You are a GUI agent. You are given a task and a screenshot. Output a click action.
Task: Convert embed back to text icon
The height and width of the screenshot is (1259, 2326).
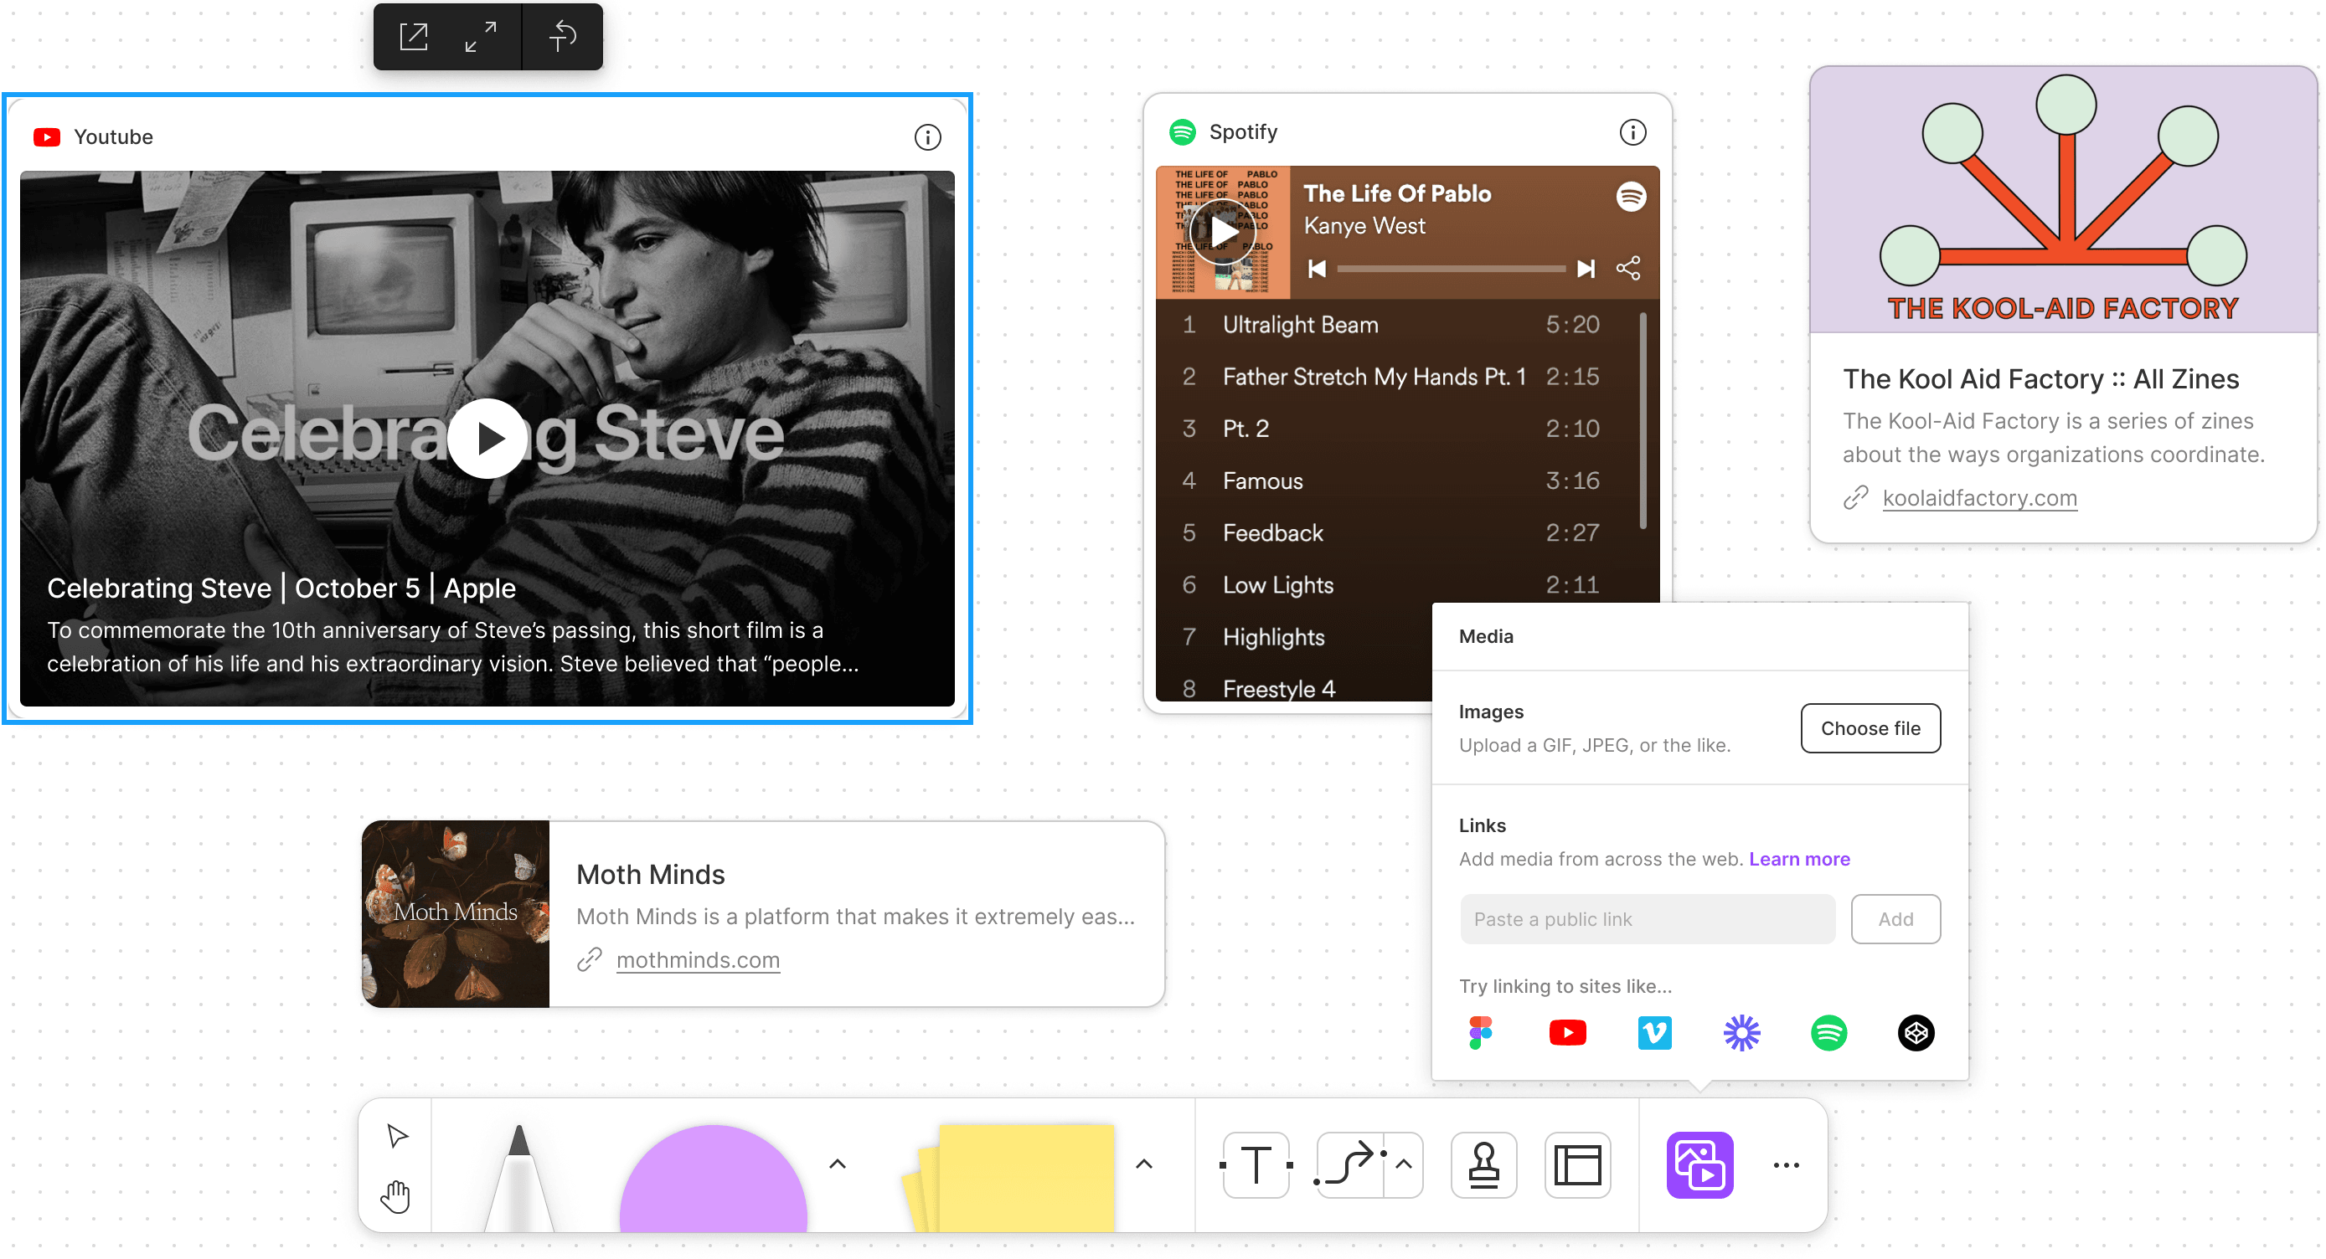click(x=563, y=37)
